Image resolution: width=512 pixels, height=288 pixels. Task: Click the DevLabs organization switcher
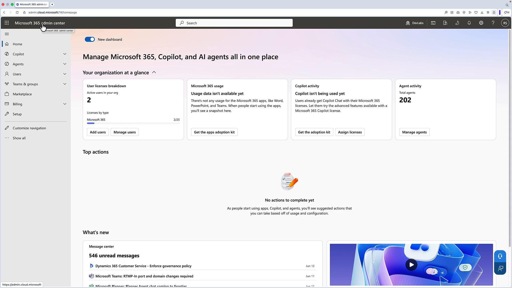415,23
